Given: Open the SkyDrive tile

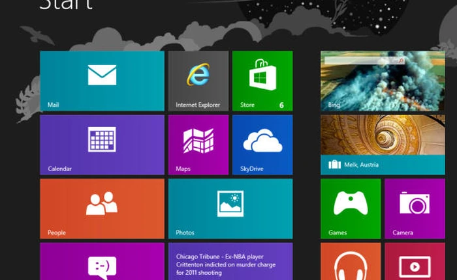Looking at the screenshot, I should point(262,145).
